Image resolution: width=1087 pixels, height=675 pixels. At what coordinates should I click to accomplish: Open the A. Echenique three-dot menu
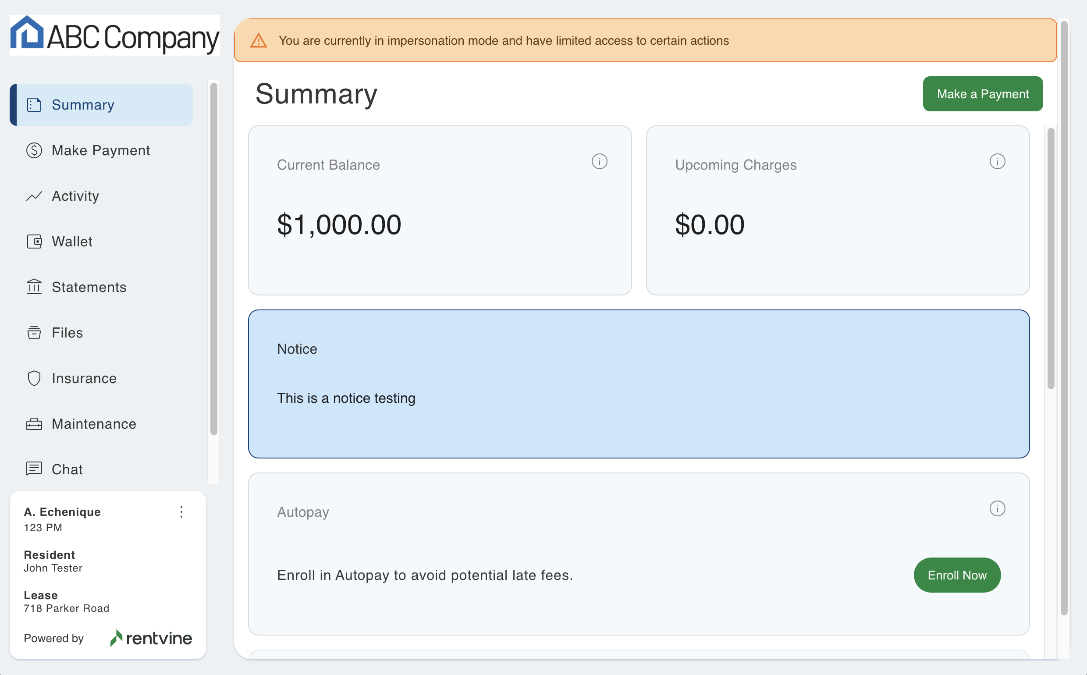[181, 512]
